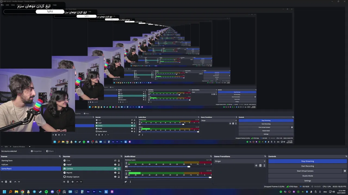
Task: Pop out the Scenes dock panel
Action: [60, 156]
